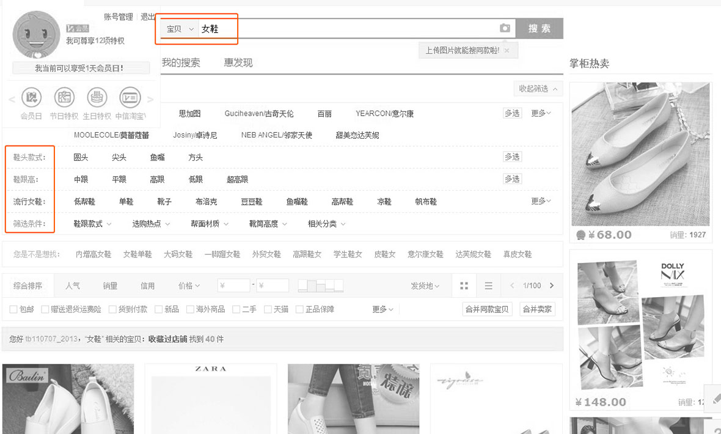Tick the 赠送退货运费险 checkbox
This screenshot has height=434, width=721.
[x=45, y=309]
